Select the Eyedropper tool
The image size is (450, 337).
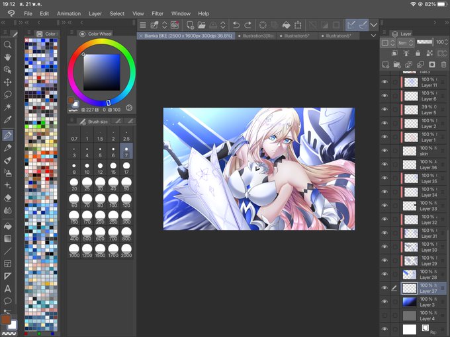(7, 120)
